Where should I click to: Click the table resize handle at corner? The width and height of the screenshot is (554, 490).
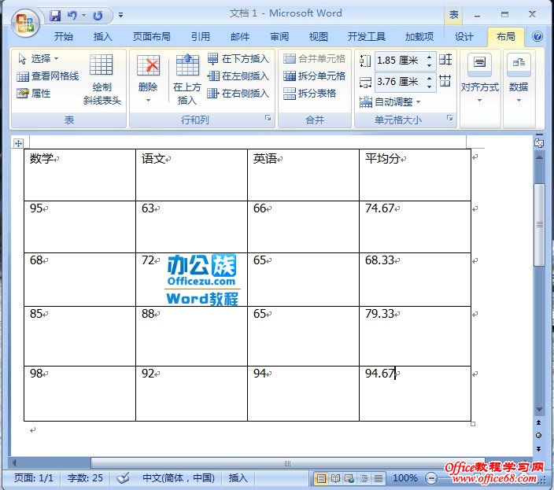(x=473, y=424)
